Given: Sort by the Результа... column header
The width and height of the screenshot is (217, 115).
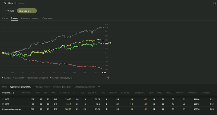Looking at the screenshot, I should pyautogui.click(x=7, y=93).
